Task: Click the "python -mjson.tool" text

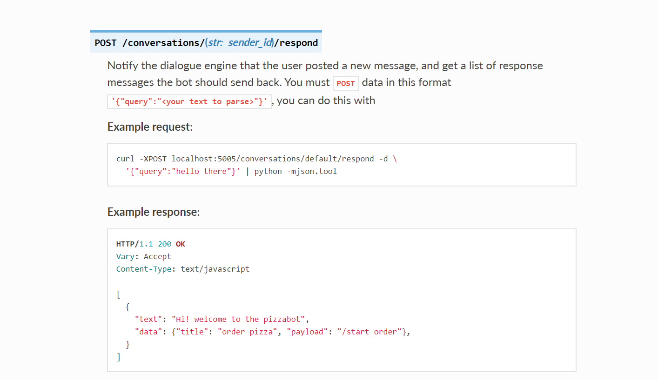Action: pyautogui.click(x=295, y=171)
